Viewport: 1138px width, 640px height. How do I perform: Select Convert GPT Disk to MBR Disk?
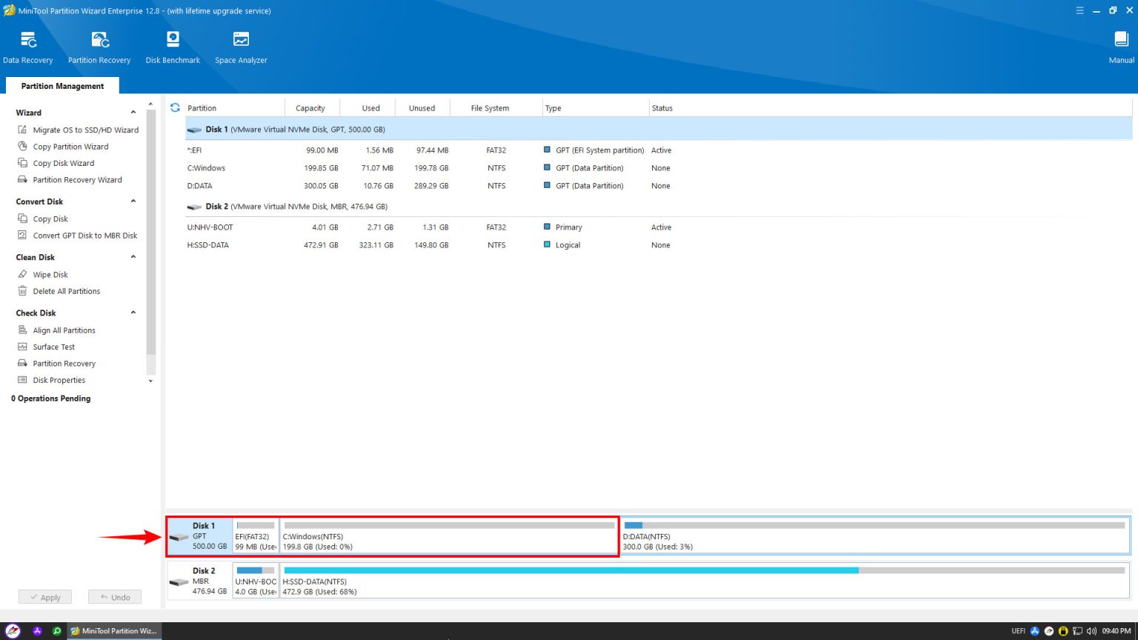click(87, 235)
